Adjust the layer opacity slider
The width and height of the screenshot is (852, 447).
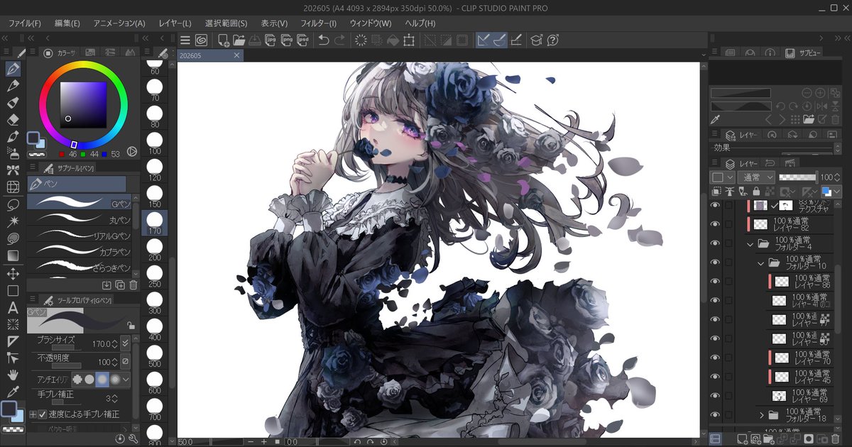pyautogui.click(x=798, y=177)
